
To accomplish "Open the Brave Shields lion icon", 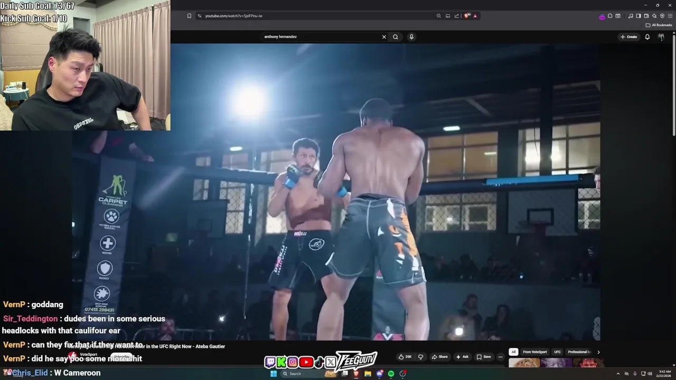I will 467,16.
